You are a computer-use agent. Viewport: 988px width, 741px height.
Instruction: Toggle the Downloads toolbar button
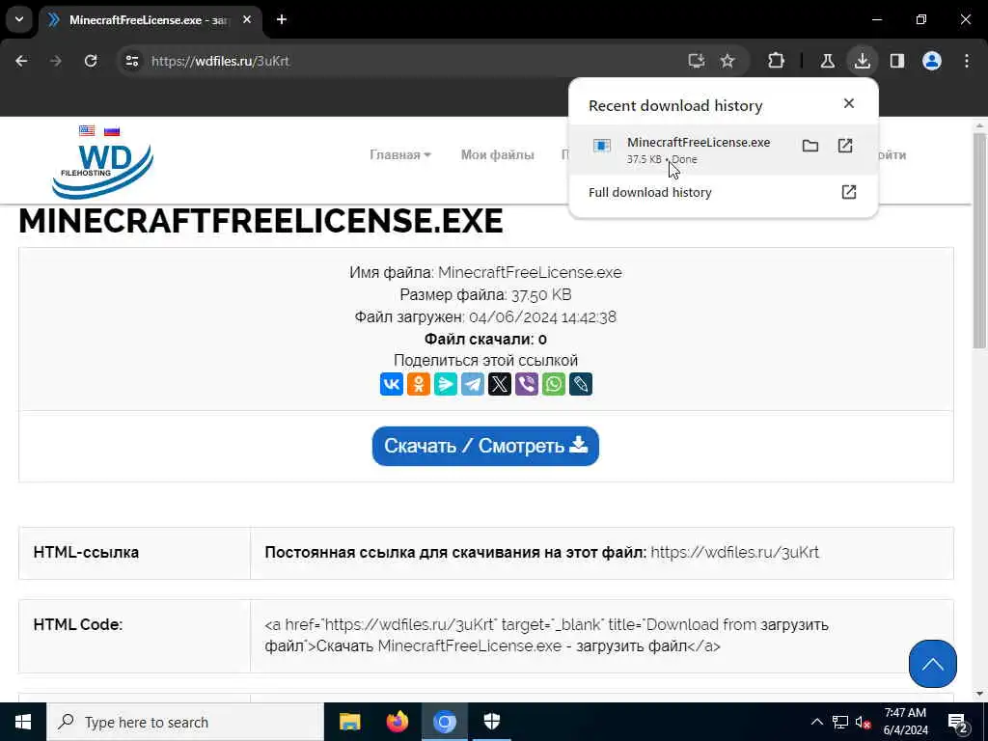862,61
